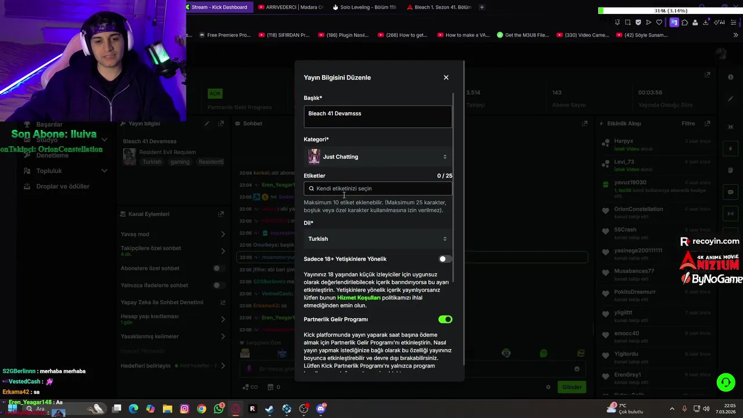The image size is (743, 418).
Task: Open Discord from the taskbar
Action: (320, 409)
